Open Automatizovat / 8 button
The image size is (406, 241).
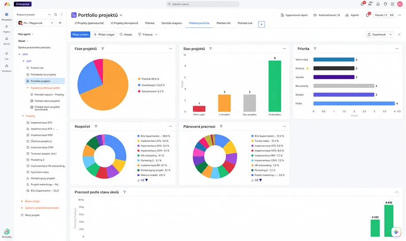327,15
